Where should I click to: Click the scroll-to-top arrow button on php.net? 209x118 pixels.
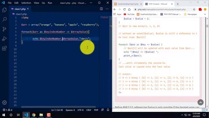(x=201, y=102)
